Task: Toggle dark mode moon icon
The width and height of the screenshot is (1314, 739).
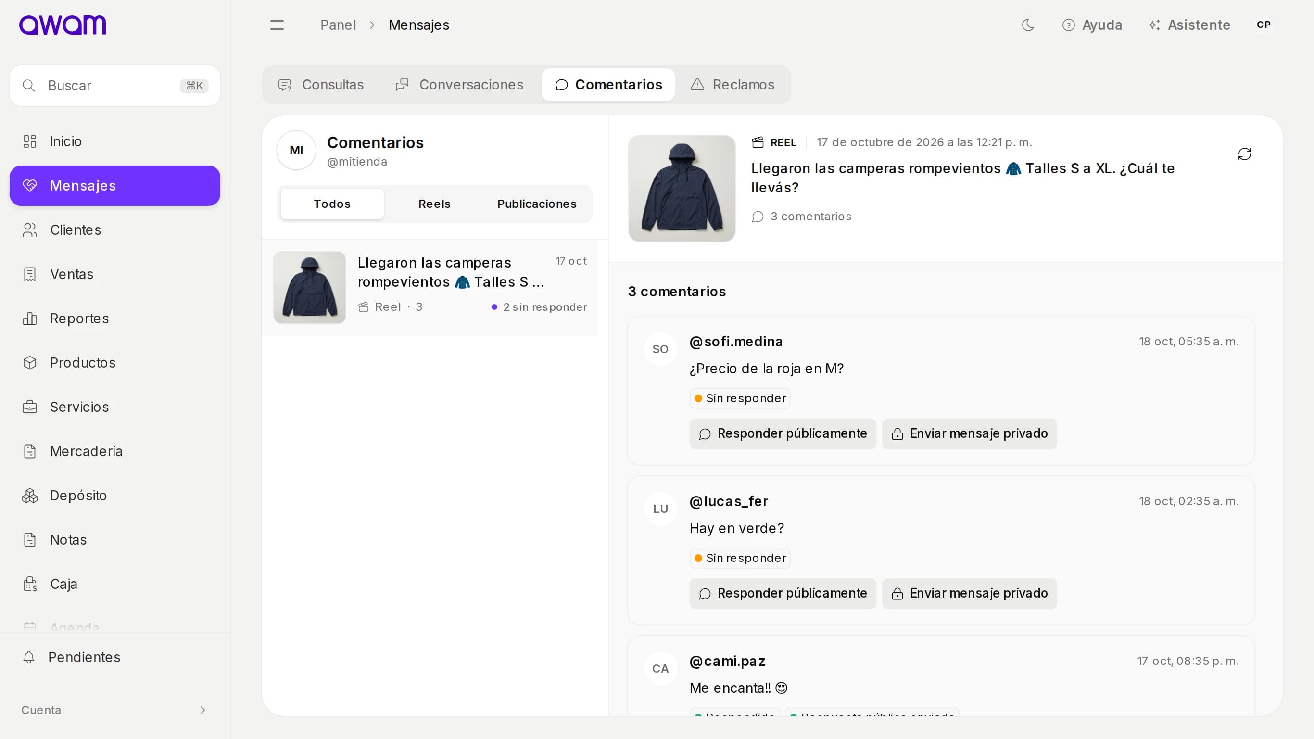Action: point(1028,25)
